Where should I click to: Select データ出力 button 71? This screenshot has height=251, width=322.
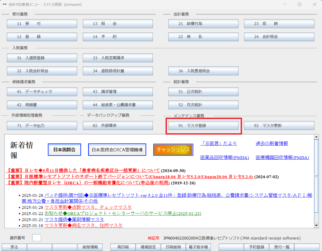pyautogui.click(x=42, y=125)
